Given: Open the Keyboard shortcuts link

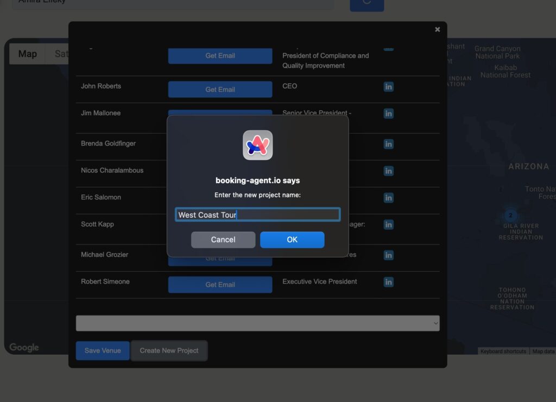Looking at the screenshot, I should 503,351.
